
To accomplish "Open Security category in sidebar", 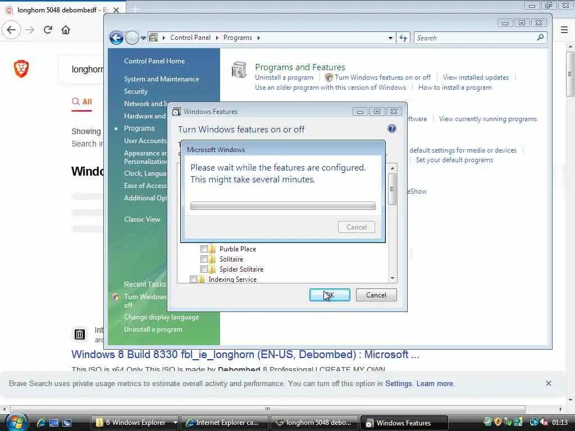I will (x=136, y=91).
